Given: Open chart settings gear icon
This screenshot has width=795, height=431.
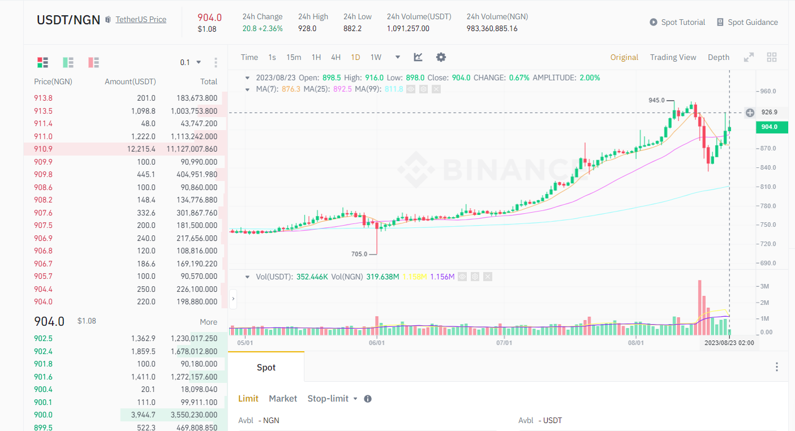Looking at the screenshot, I should coord(441,57).
